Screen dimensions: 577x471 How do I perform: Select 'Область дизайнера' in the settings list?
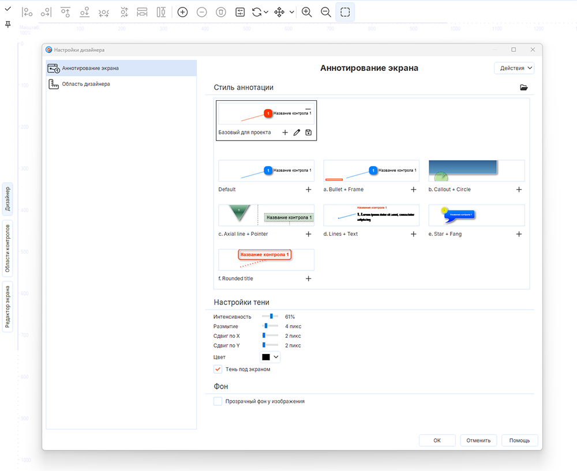pos(121,84)
